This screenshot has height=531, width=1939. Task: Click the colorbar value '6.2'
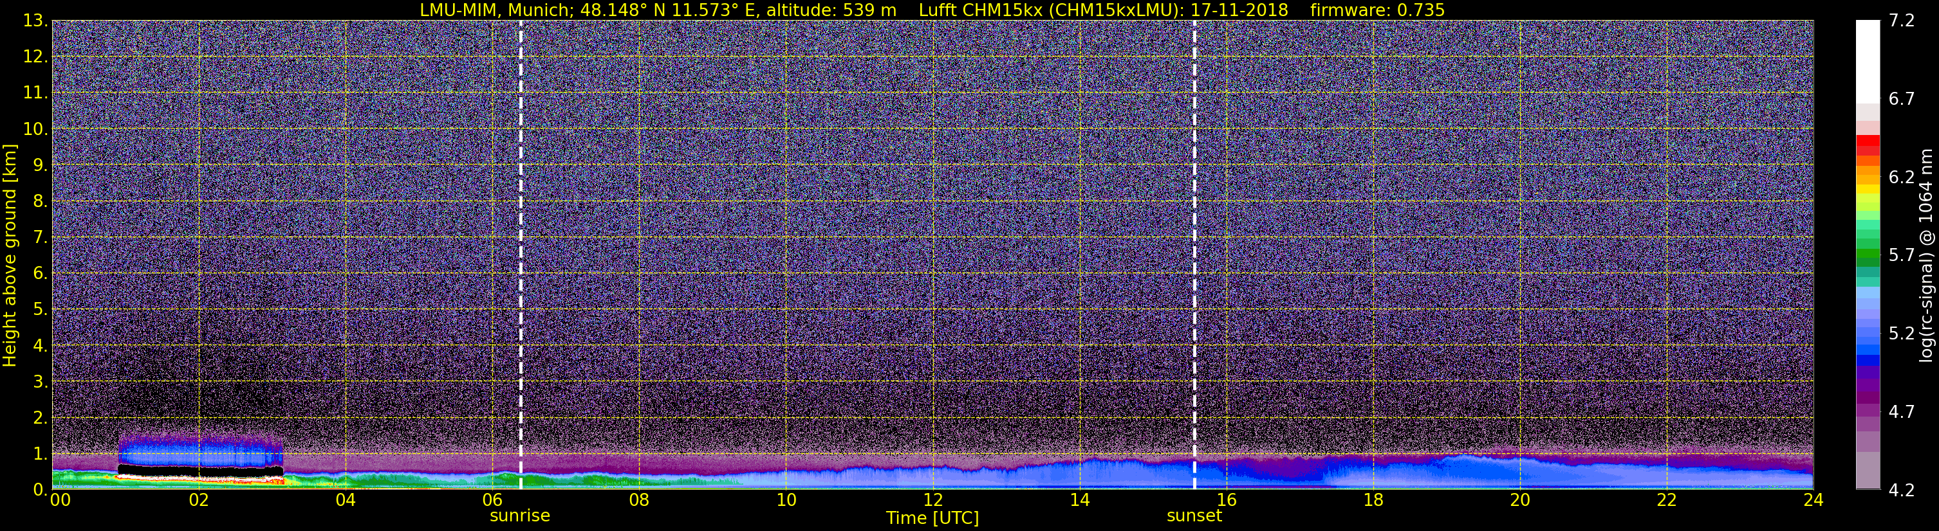(x=1902, y=177)
